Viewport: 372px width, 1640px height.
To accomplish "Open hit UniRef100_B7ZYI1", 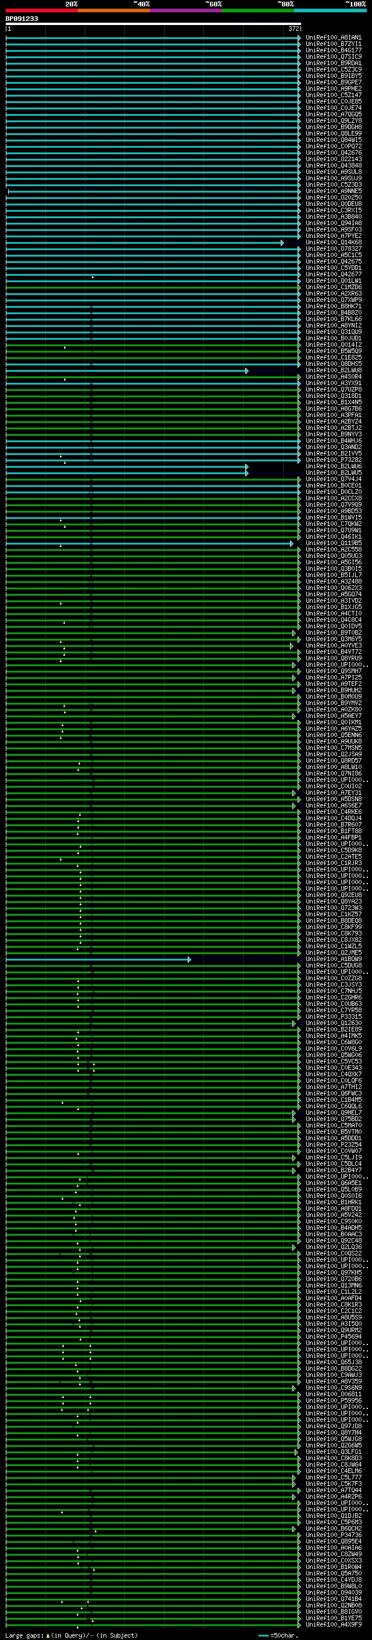I will [333, 44].
